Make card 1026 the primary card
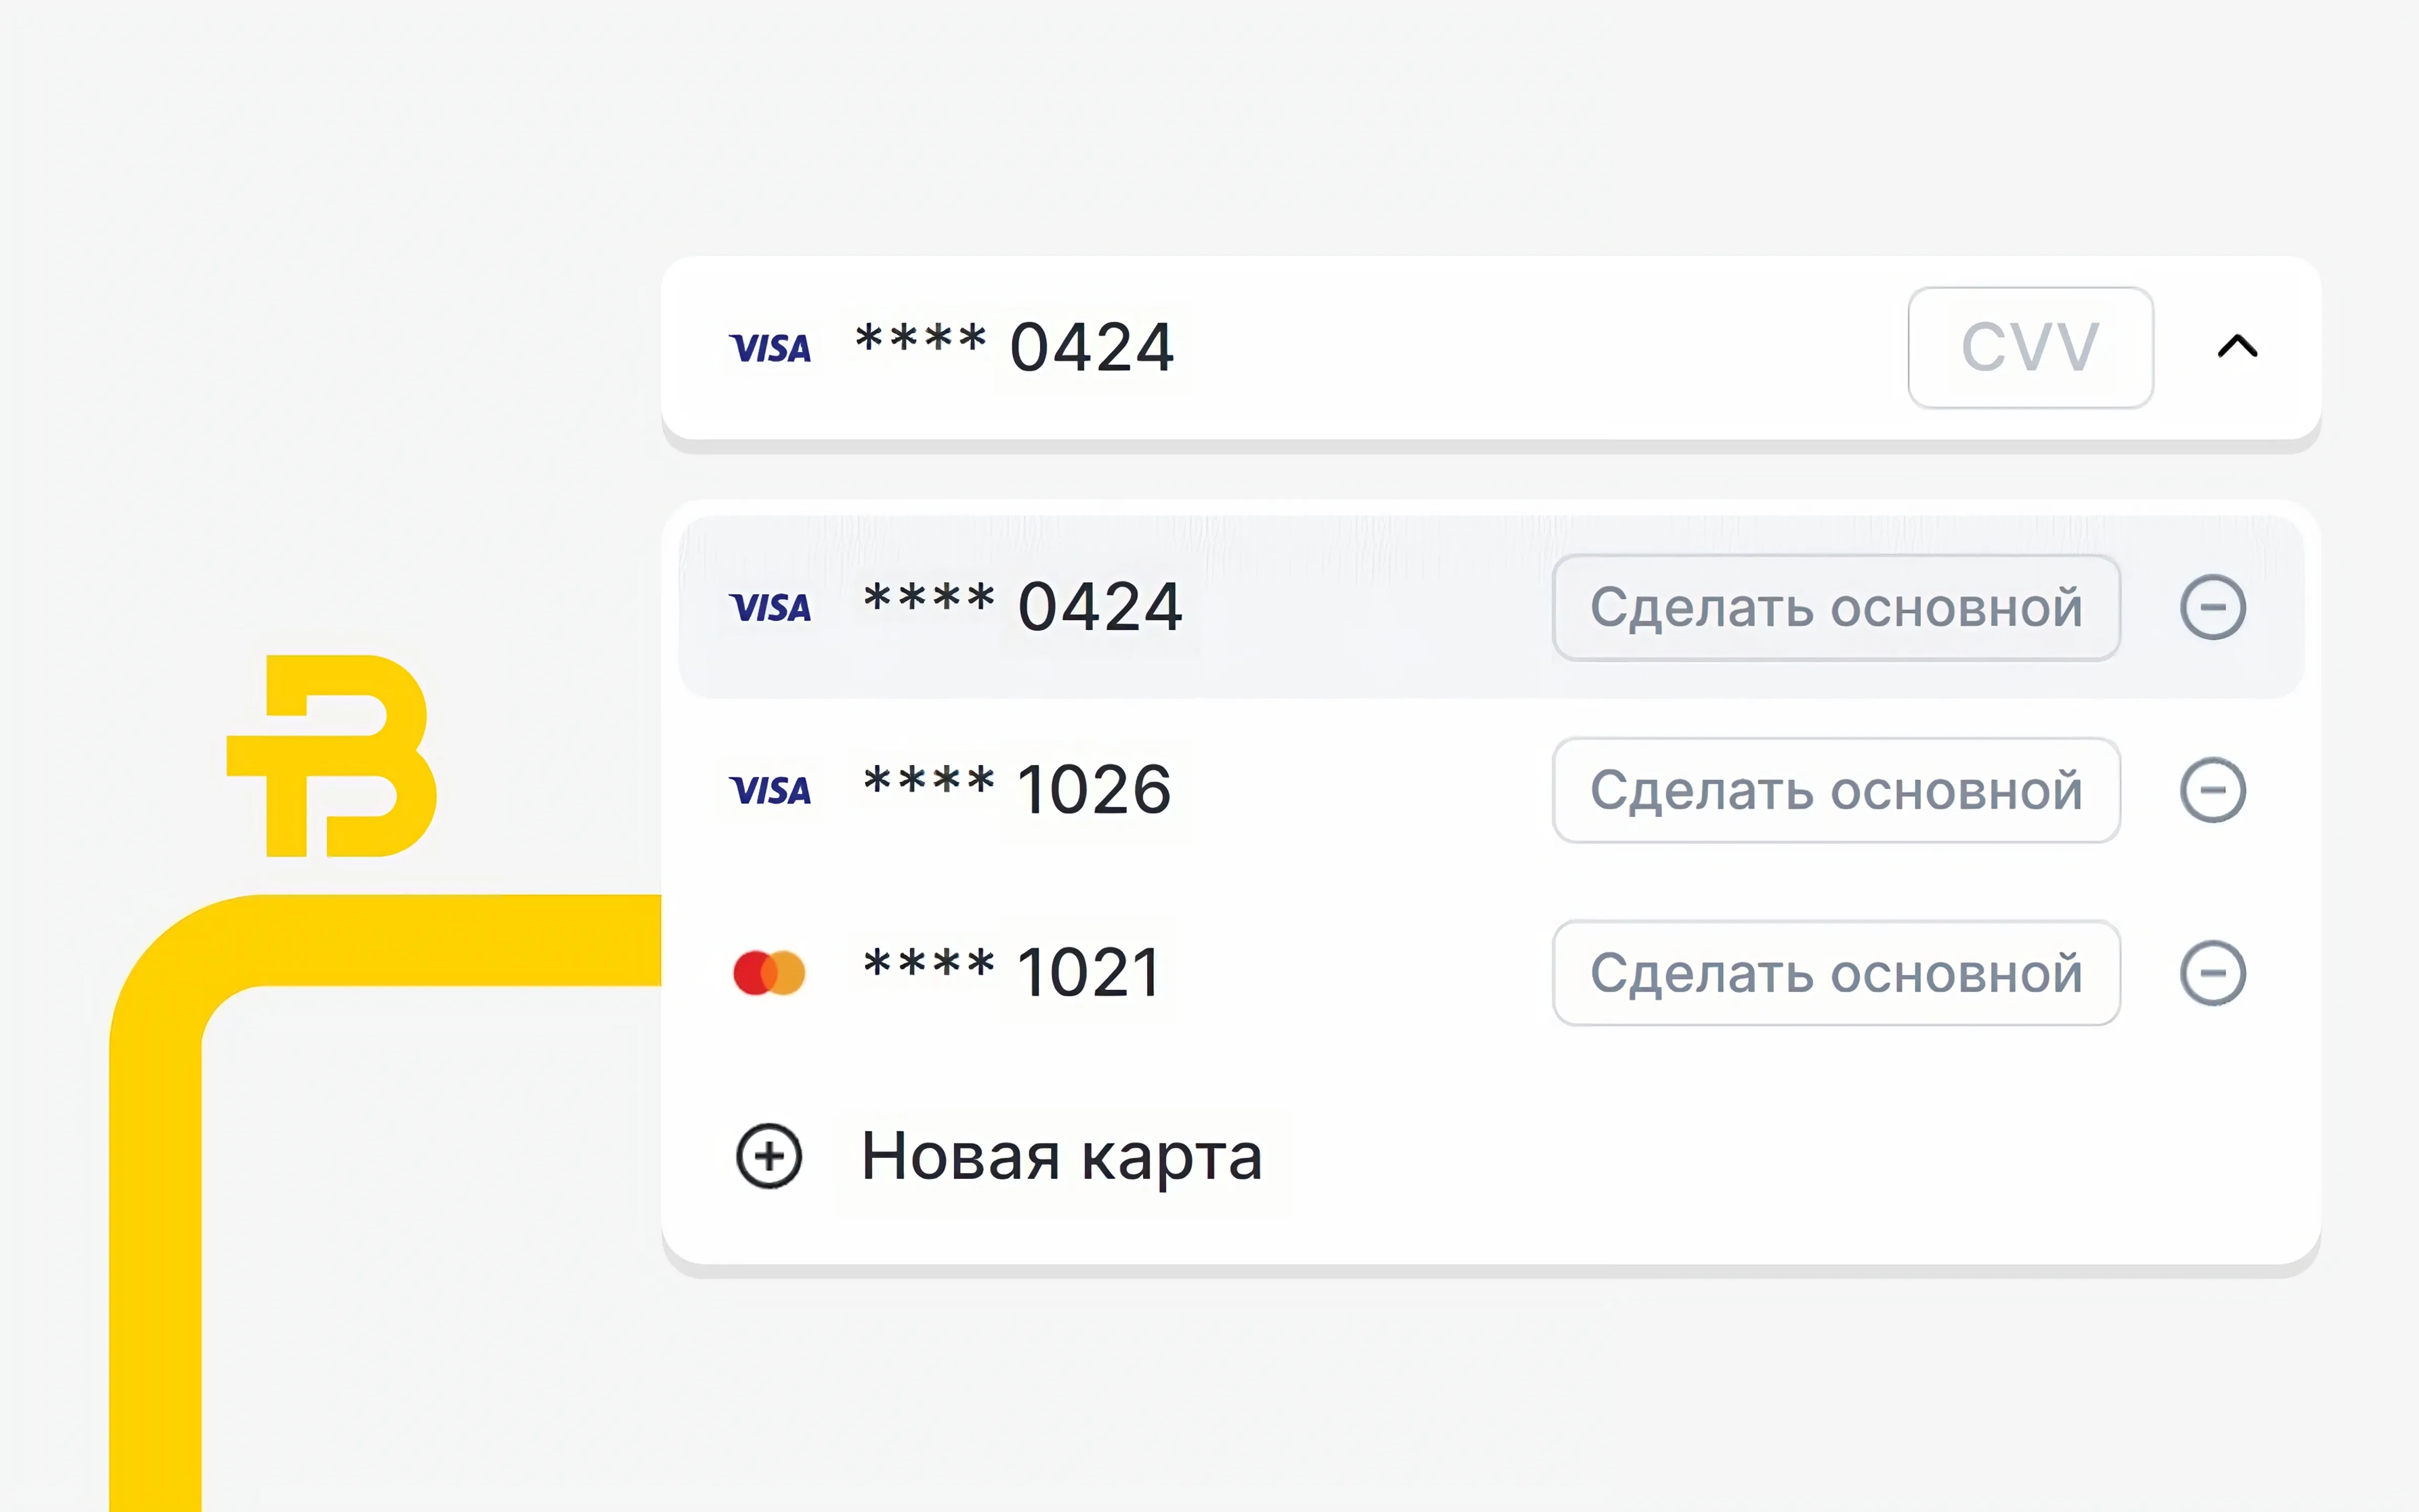This screenshot has height=1512, width=2419. pos(1835,790)
